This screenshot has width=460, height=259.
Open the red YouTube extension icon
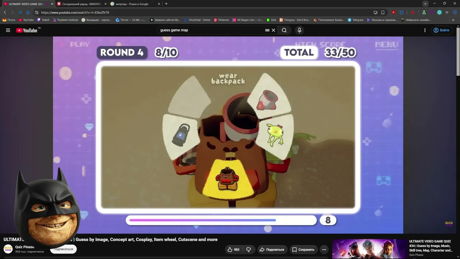coord(394,12)
